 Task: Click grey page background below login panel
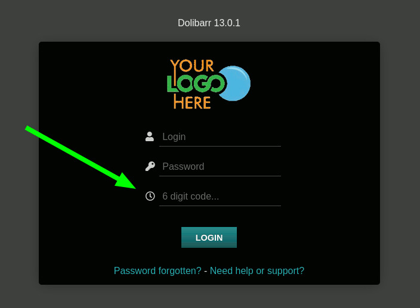[x=209, y=297]
